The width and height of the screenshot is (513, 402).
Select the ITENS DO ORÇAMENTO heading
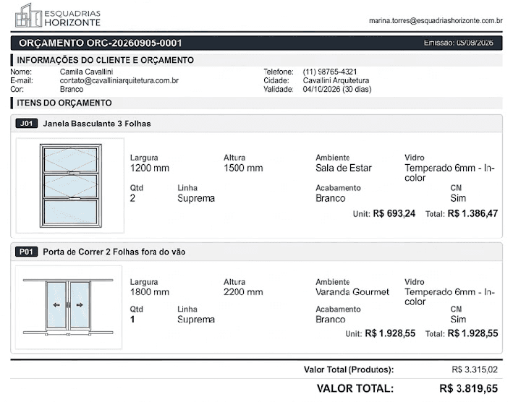point(64,103)
